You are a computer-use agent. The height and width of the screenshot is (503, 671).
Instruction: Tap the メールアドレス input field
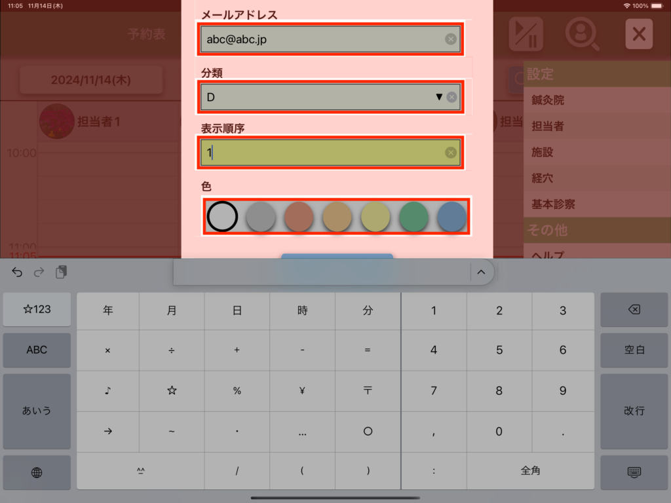pyautogui.click(x=321, y=39)
